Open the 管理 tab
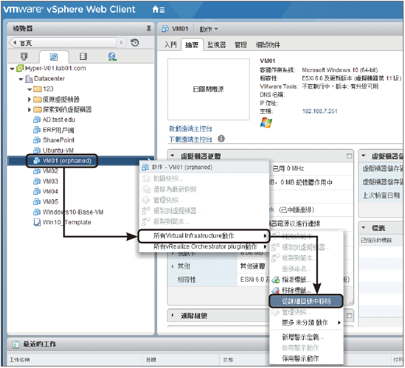Screen dimensions: 405x368 240,45
